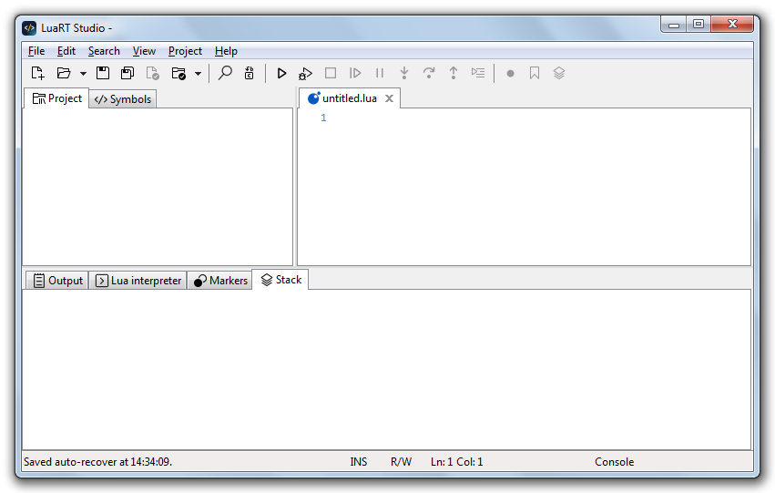Click the stop square icon

pos(331,73)
